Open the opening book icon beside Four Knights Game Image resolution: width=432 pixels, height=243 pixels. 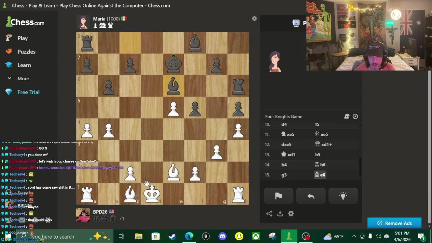point(347,116)
